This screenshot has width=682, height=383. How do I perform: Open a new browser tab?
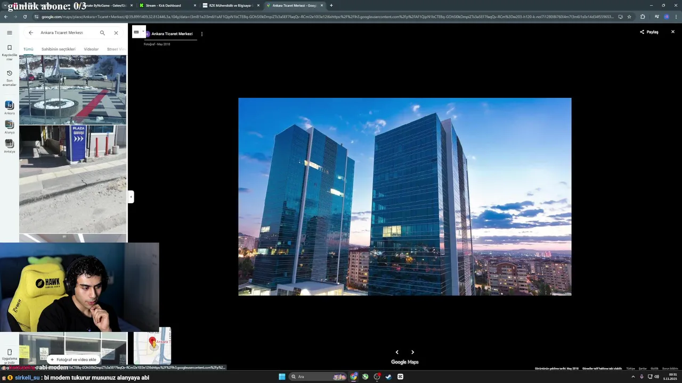331,5
